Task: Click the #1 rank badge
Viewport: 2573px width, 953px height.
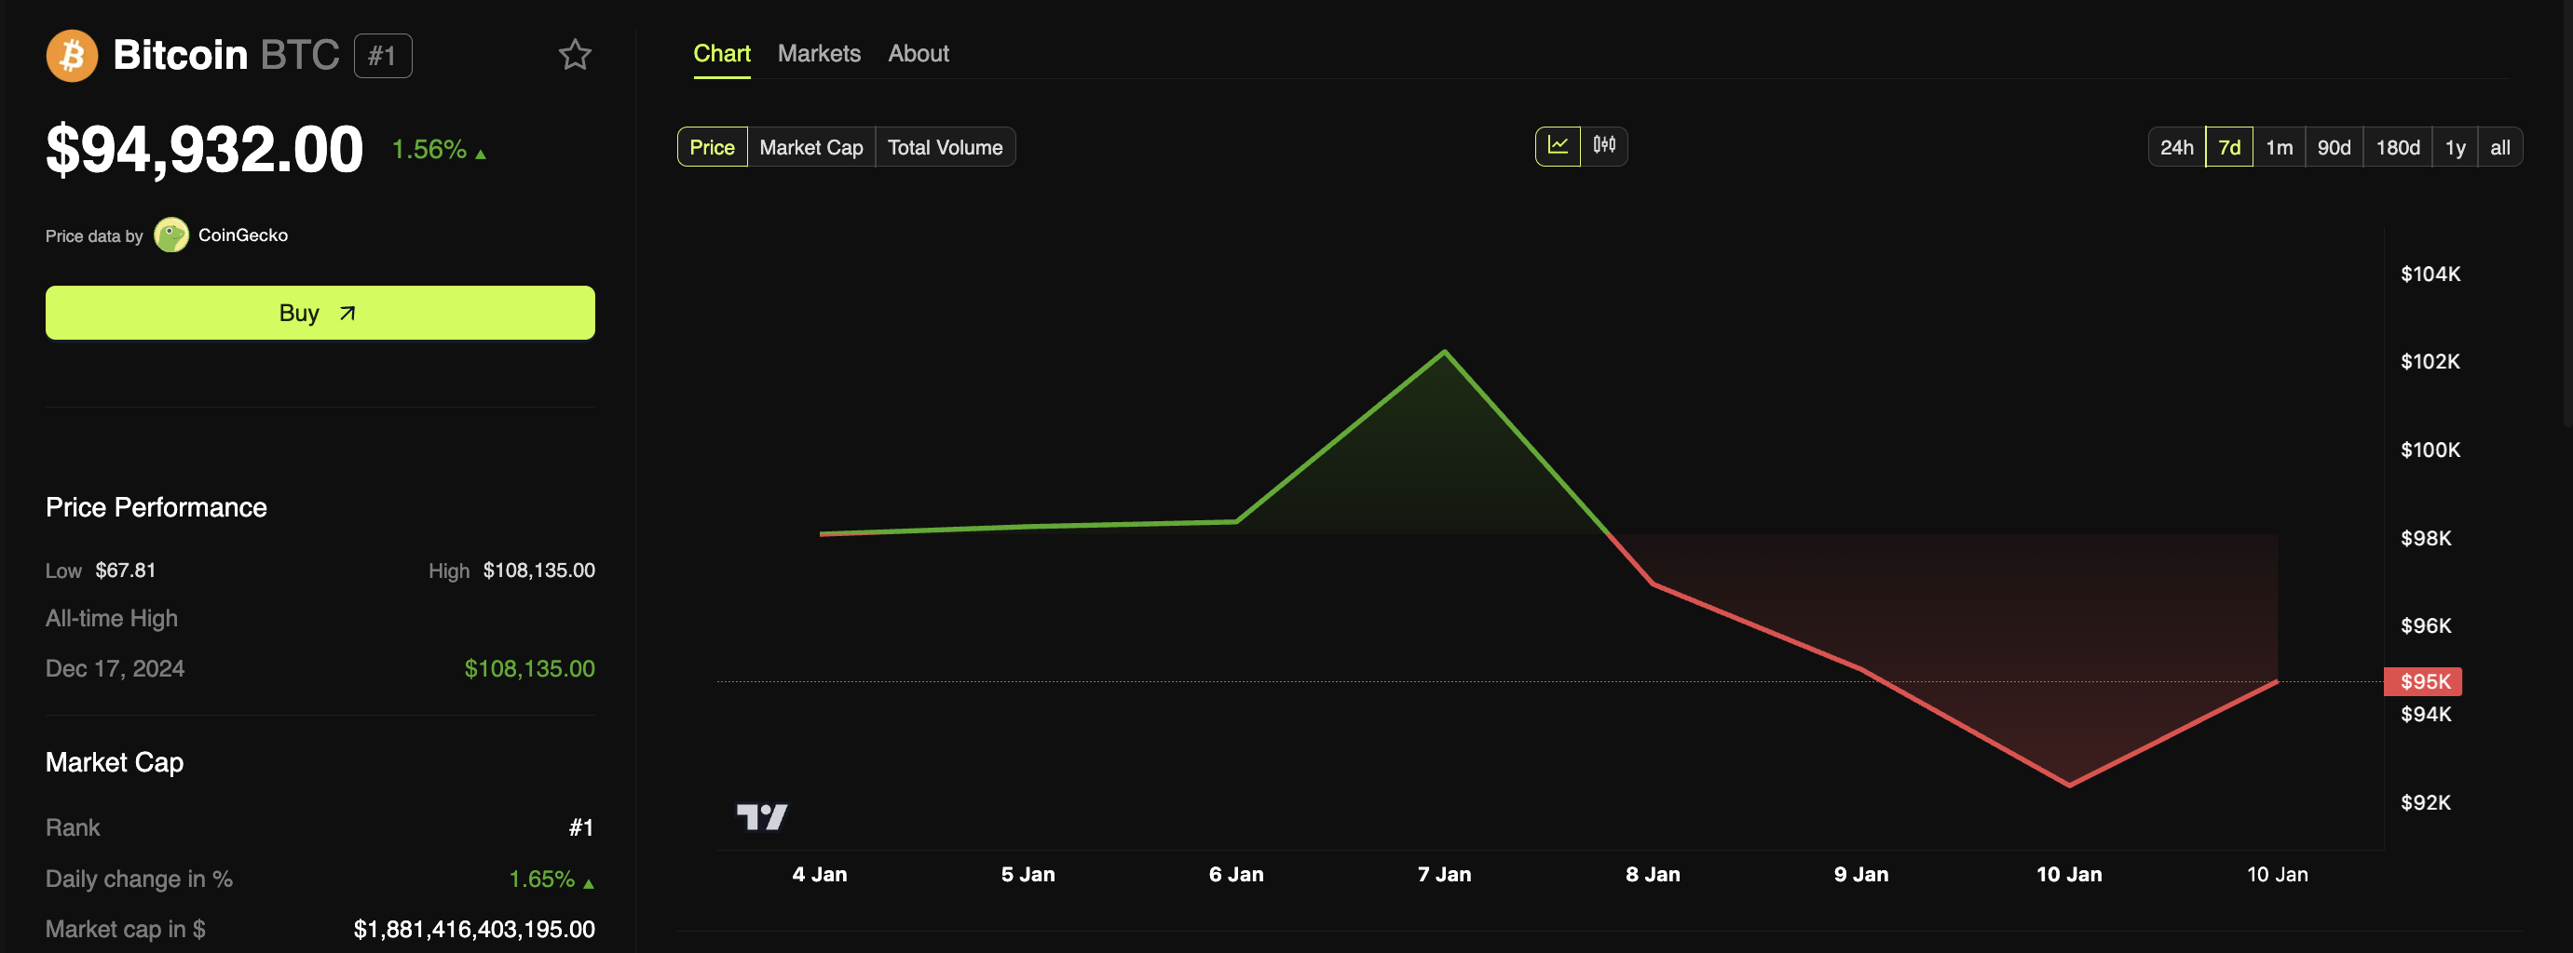Action: [383, 56]
